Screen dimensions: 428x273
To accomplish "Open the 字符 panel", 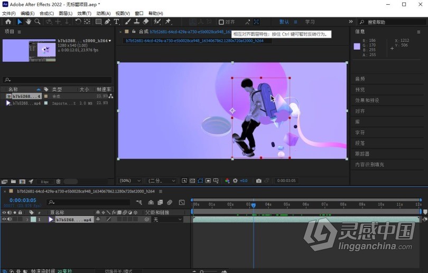I will [360, 133].
